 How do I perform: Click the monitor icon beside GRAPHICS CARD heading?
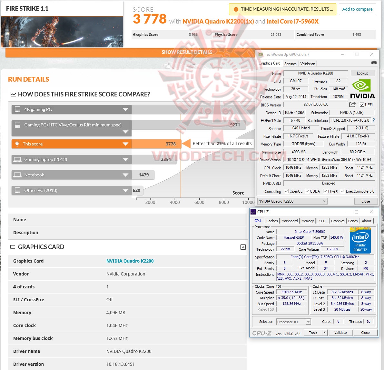pyautogui.click(x=13, y=247)
